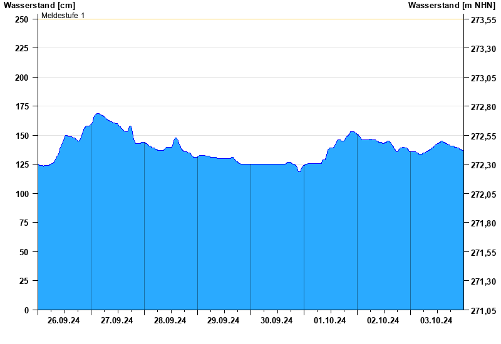The height and width of the screenshot is (344, 501).
Task: Pick the 03.10.24 date label
Action: click(436, 321)
